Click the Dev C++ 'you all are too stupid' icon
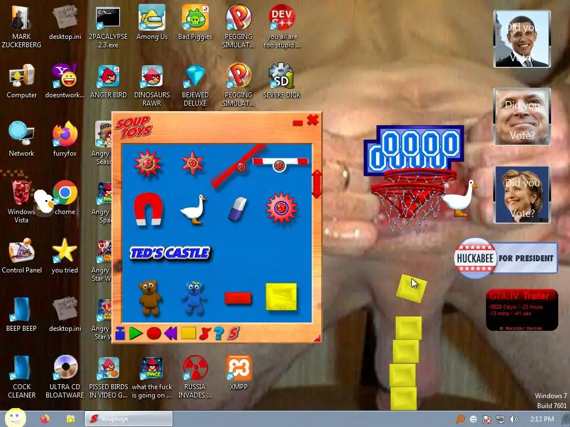 (x=282, y=27)
